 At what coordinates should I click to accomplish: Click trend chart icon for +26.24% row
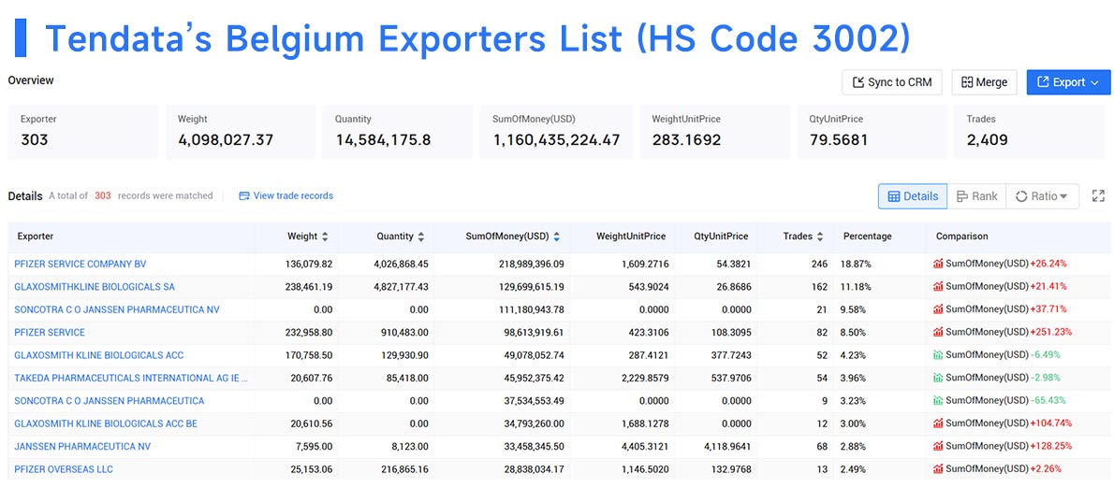point(938,264)
